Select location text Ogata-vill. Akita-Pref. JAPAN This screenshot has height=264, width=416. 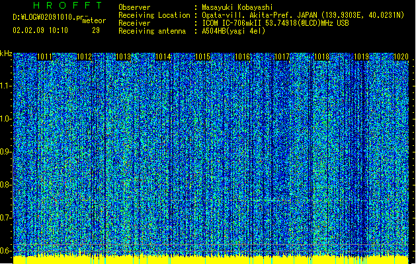tap(259, 15)
